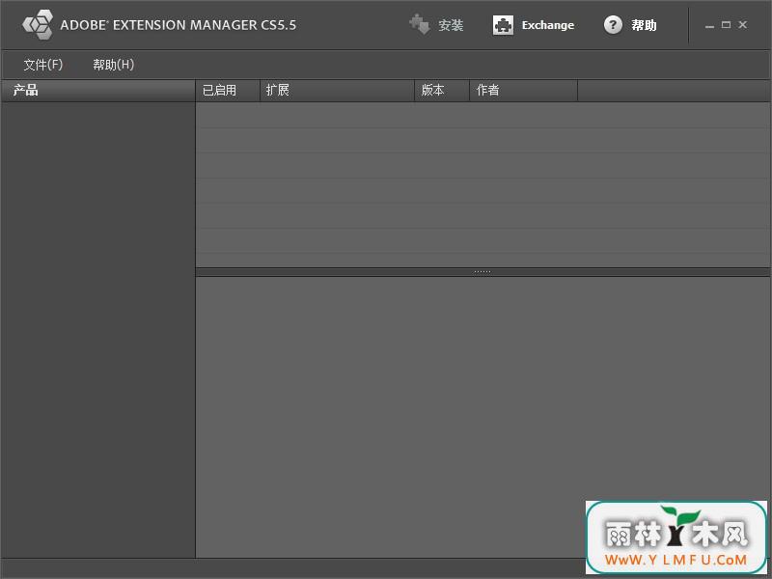The image size is (772, 579).
Task: Open Adobe Exchange via its puzzle icon
Action: [x=503, y=25]
